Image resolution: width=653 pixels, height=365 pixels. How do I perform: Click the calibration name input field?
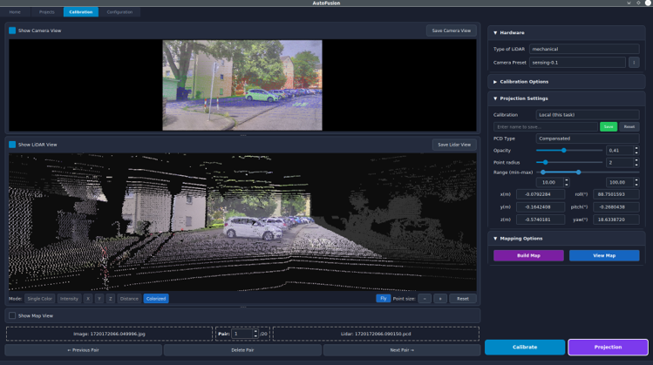(x=545, y=127)
